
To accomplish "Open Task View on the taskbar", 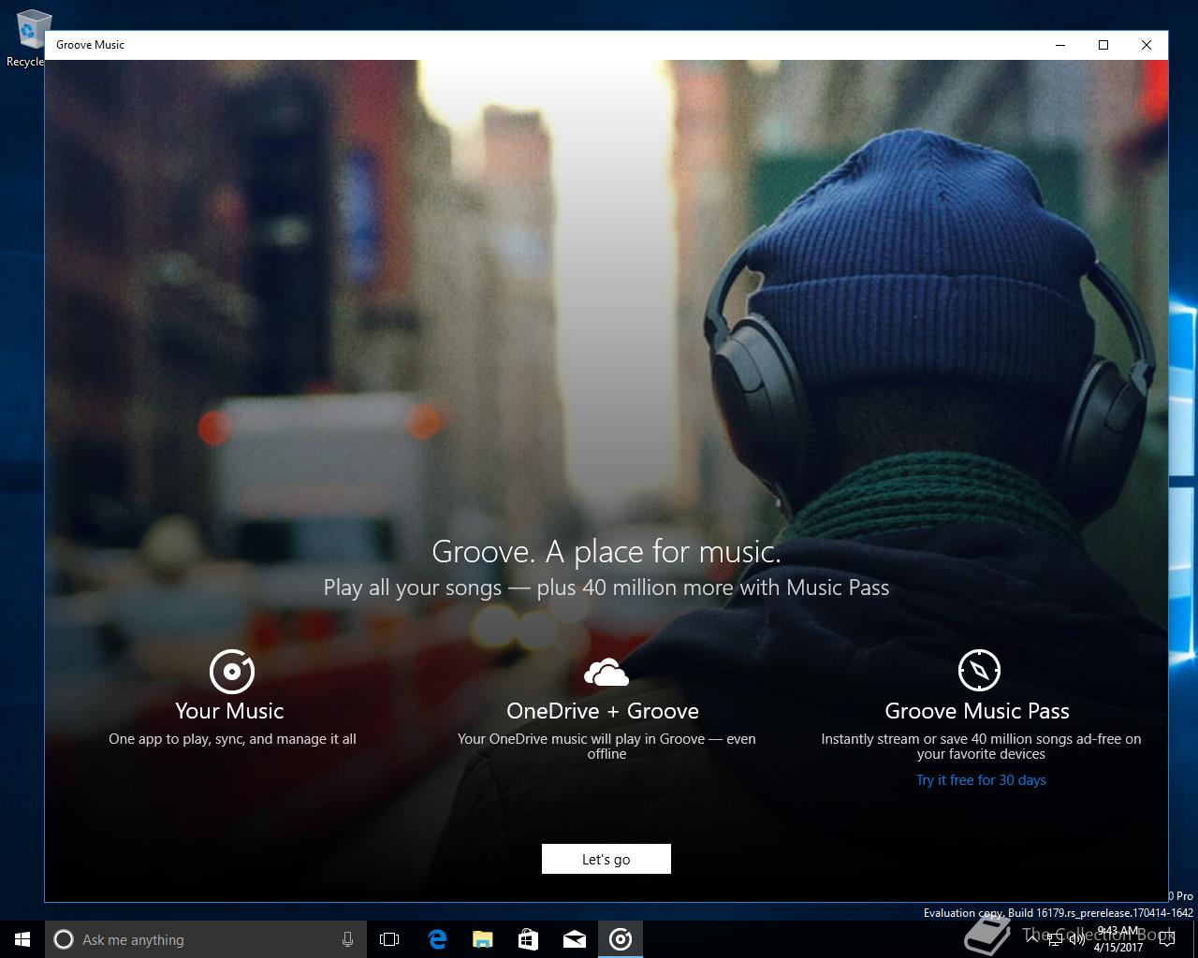I will point(389,939).
